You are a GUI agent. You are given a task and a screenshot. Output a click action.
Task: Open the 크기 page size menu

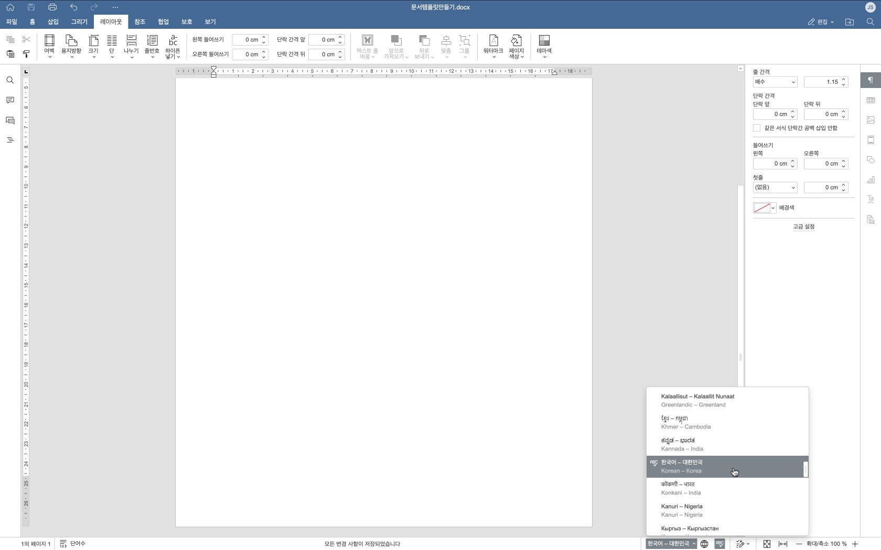coord(93,46)
